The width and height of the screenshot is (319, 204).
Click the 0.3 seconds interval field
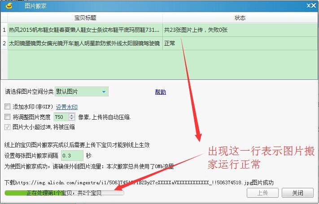click(x=72, y=156)
